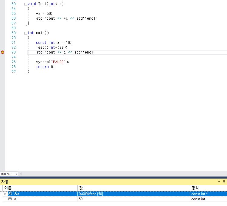
Task: Click on the *a = 50; line
Action: coord(44,14)
